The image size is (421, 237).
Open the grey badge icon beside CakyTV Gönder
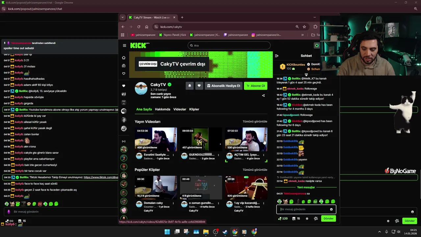(x=316, y=219)
